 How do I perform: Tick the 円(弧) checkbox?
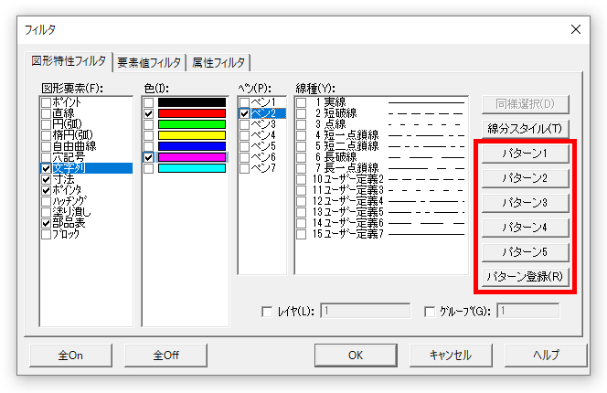point(46,124)
